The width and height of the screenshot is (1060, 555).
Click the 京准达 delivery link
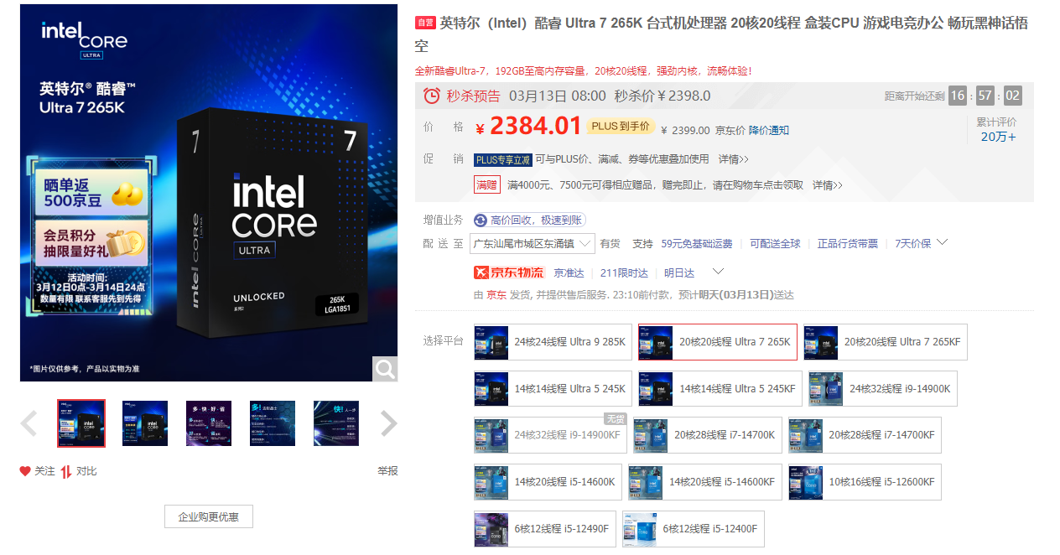569,272
